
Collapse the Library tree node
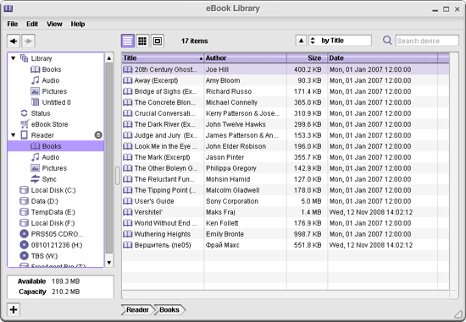[x=13, y=58]
